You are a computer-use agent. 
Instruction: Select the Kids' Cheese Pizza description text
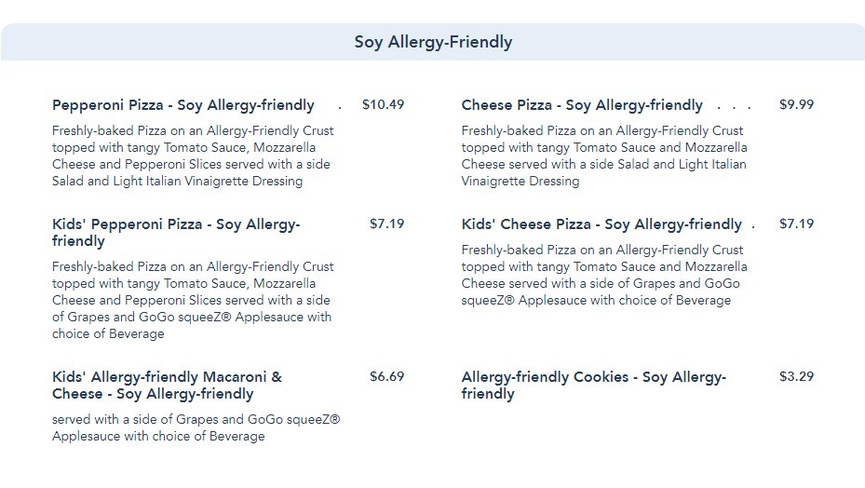603,275
